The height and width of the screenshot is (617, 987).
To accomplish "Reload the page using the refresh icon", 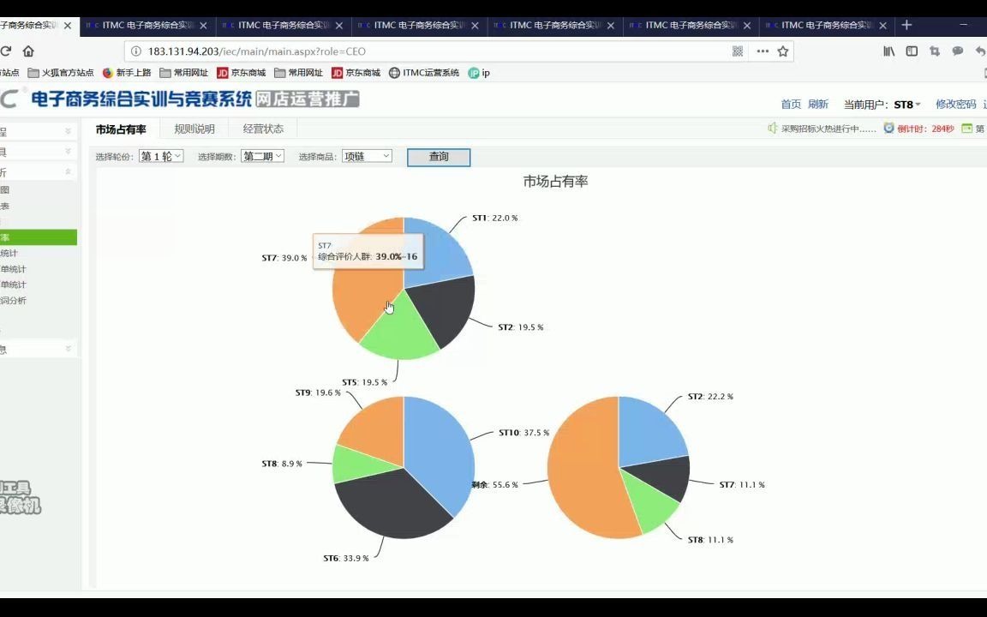I will pos(7,51).
